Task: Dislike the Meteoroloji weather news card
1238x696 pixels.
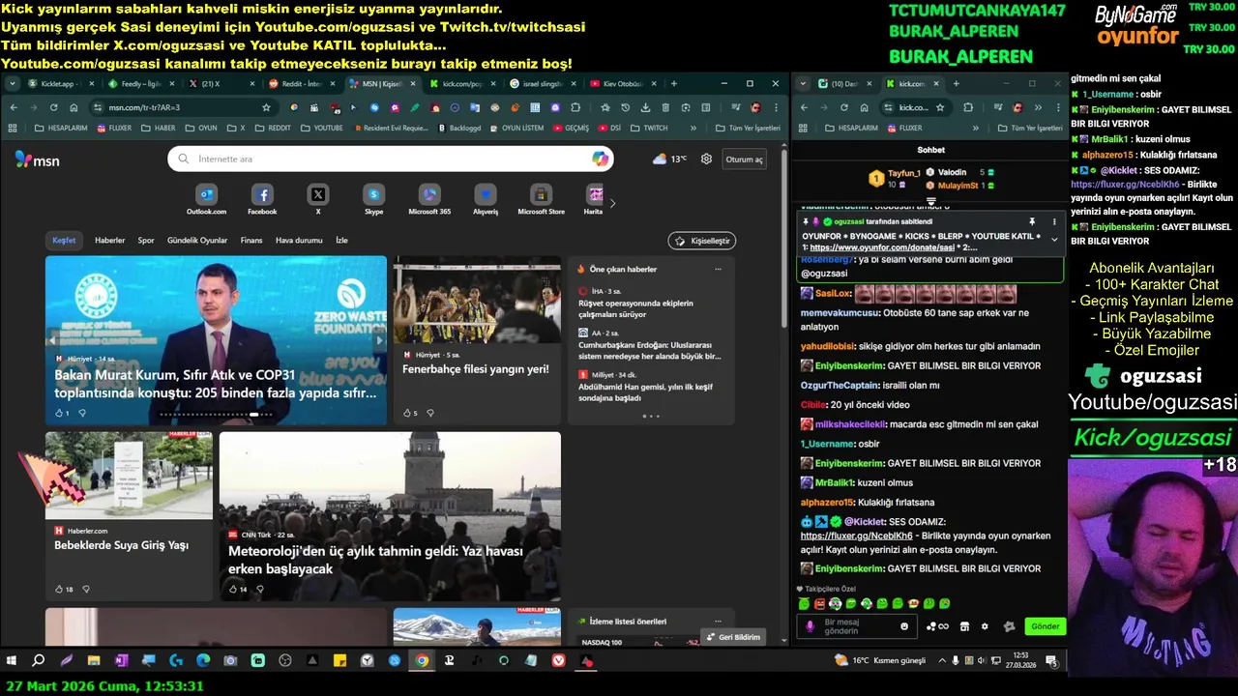Action: [x=259, y=589]
